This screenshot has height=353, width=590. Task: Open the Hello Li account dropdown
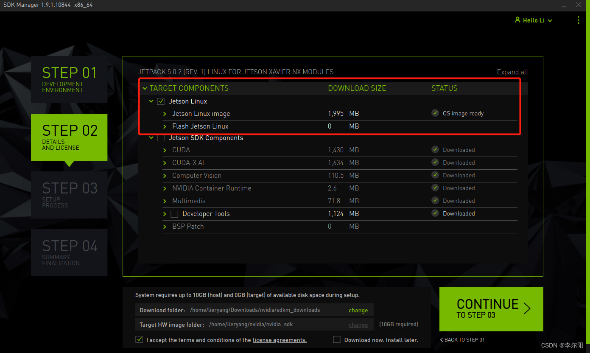point(534,20)
